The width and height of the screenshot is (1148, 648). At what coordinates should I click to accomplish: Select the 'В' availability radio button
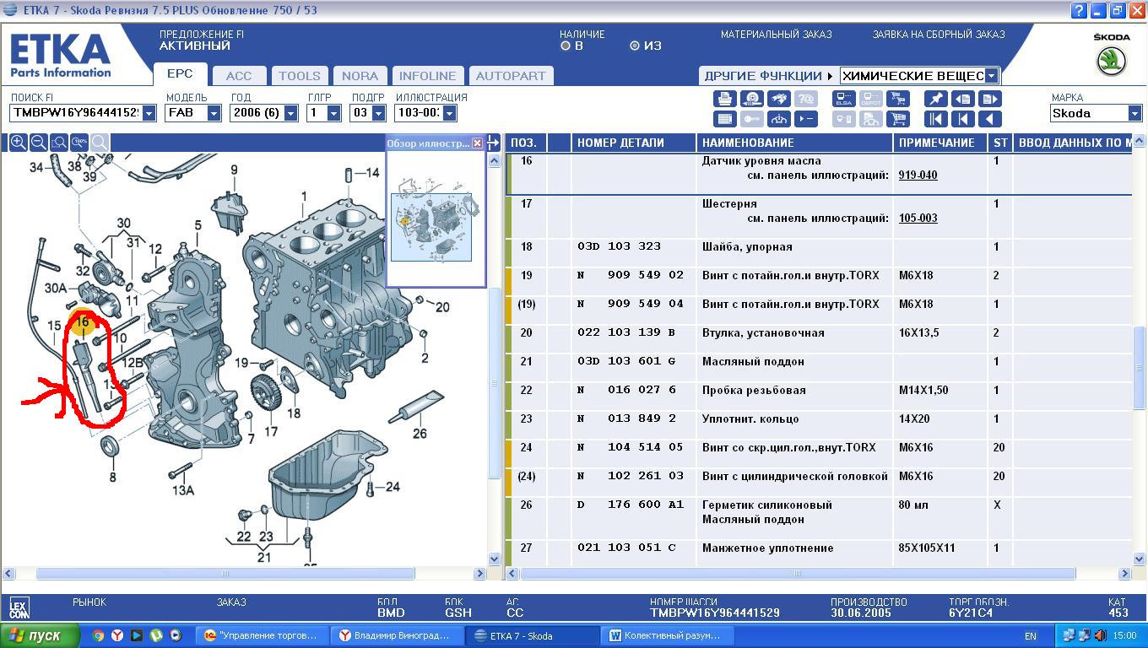point(566,46)
